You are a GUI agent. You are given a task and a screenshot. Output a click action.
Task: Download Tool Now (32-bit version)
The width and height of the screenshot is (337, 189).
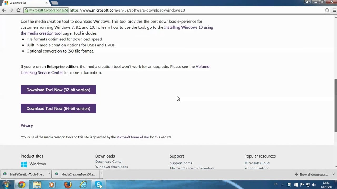[x=58, y=90]
